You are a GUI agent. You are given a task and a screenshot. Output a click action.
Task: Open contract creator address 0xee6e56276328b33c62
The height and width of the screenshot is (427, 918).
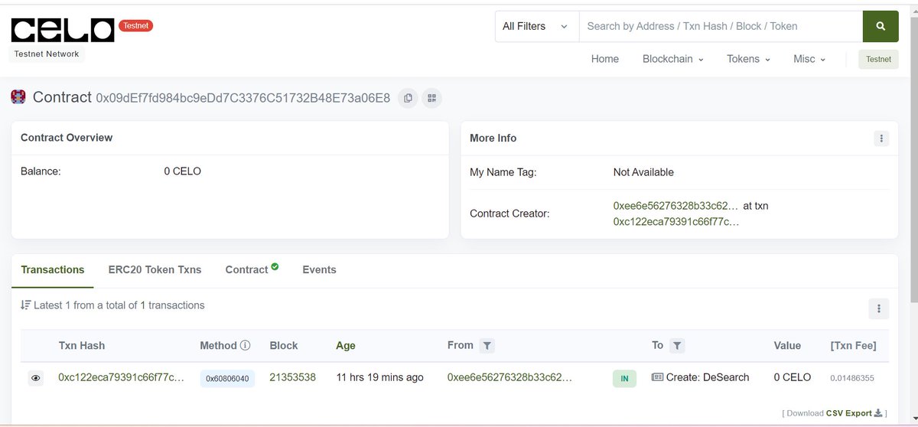coord(676,206)
